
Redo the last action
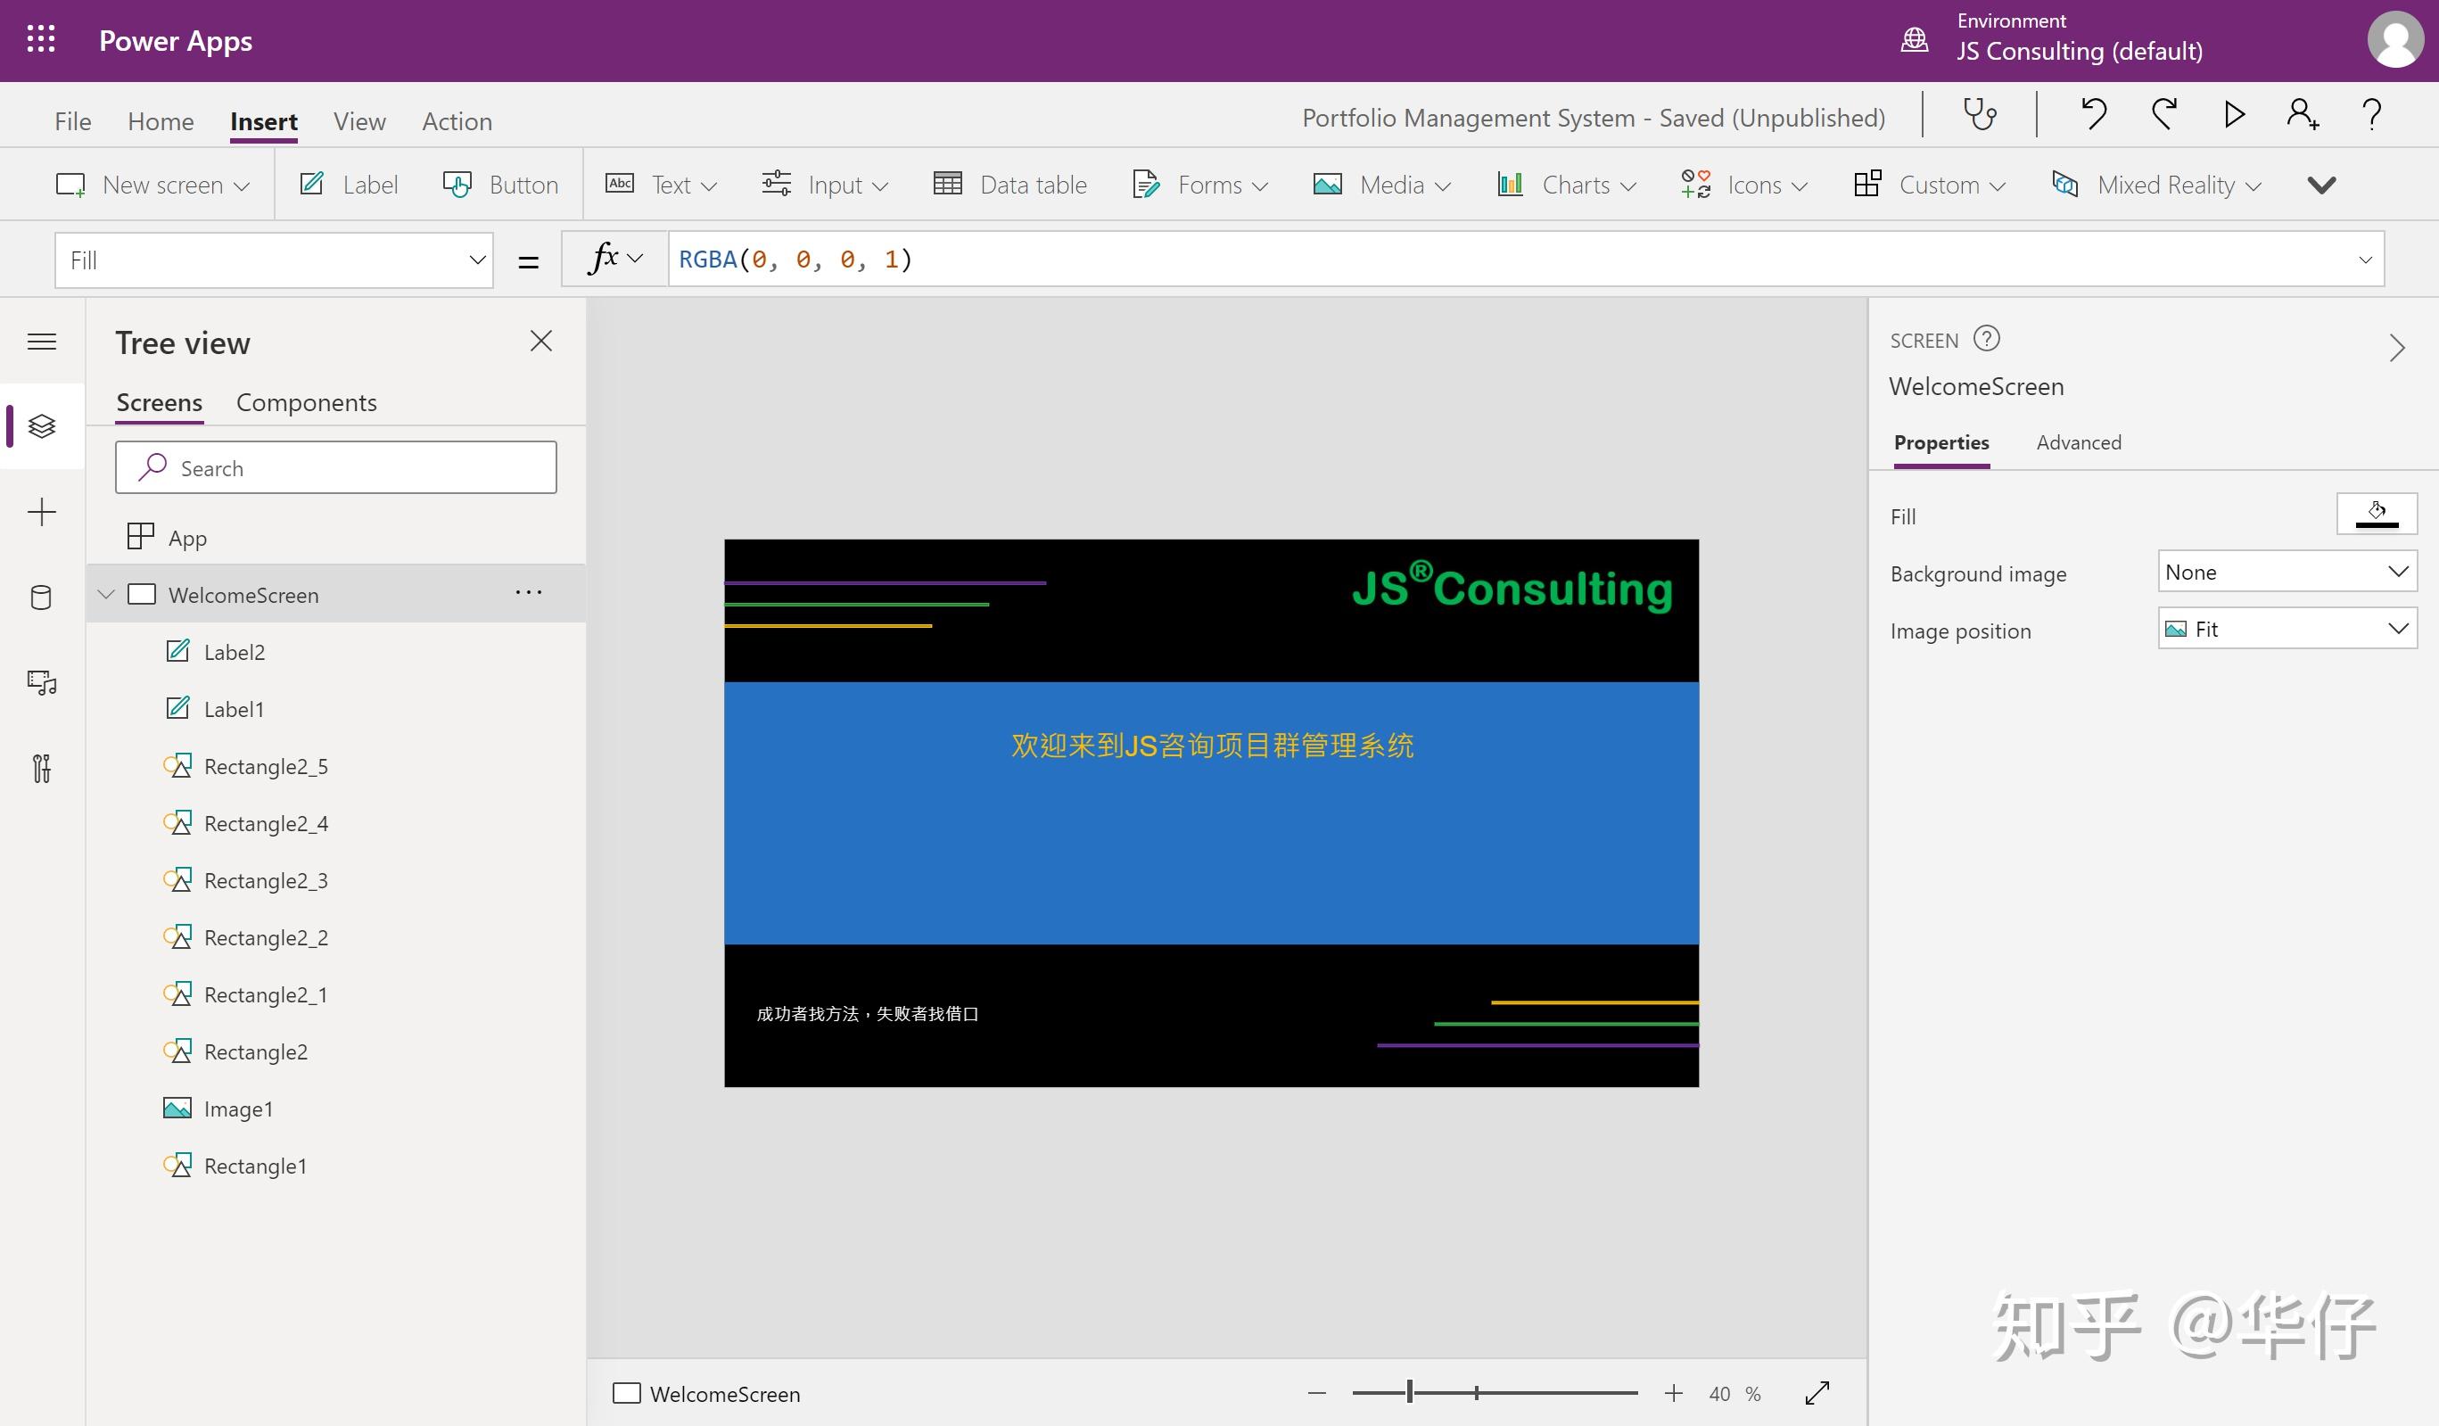point(2164,115)
